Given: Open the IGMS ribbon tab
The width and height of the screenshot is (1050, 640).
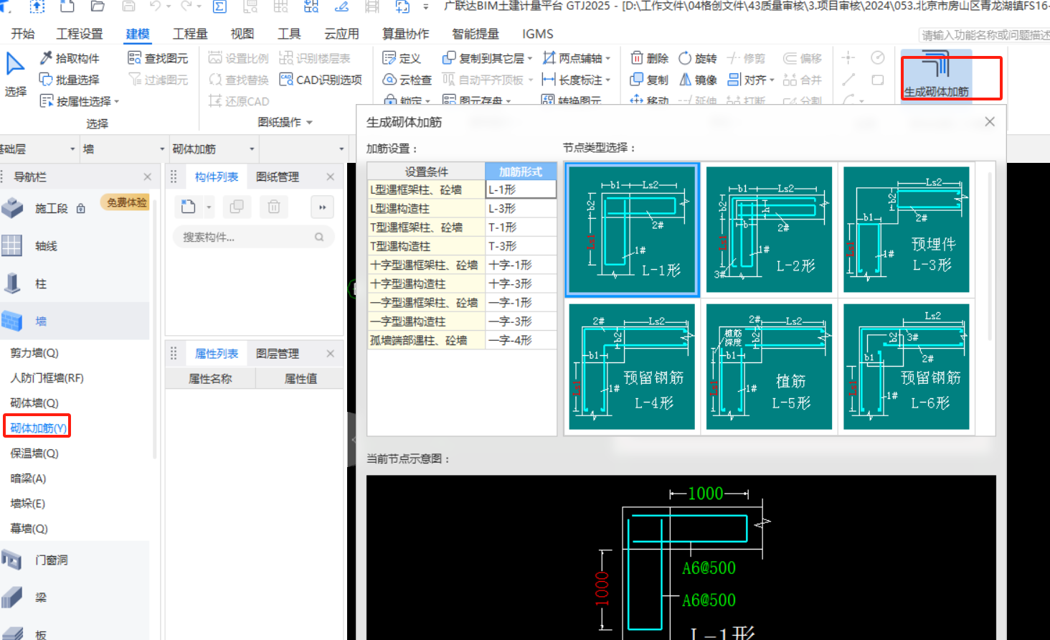Looking at the screenshot, I should (x=538, y=34).
